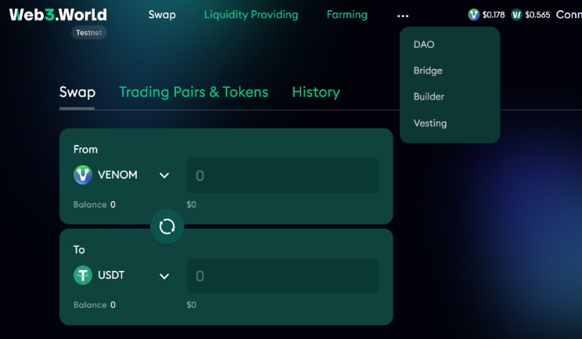Open the Farming navigation link
Image resolution: width=582 pixels, height=339 pixels.
[x=347, y=14]
